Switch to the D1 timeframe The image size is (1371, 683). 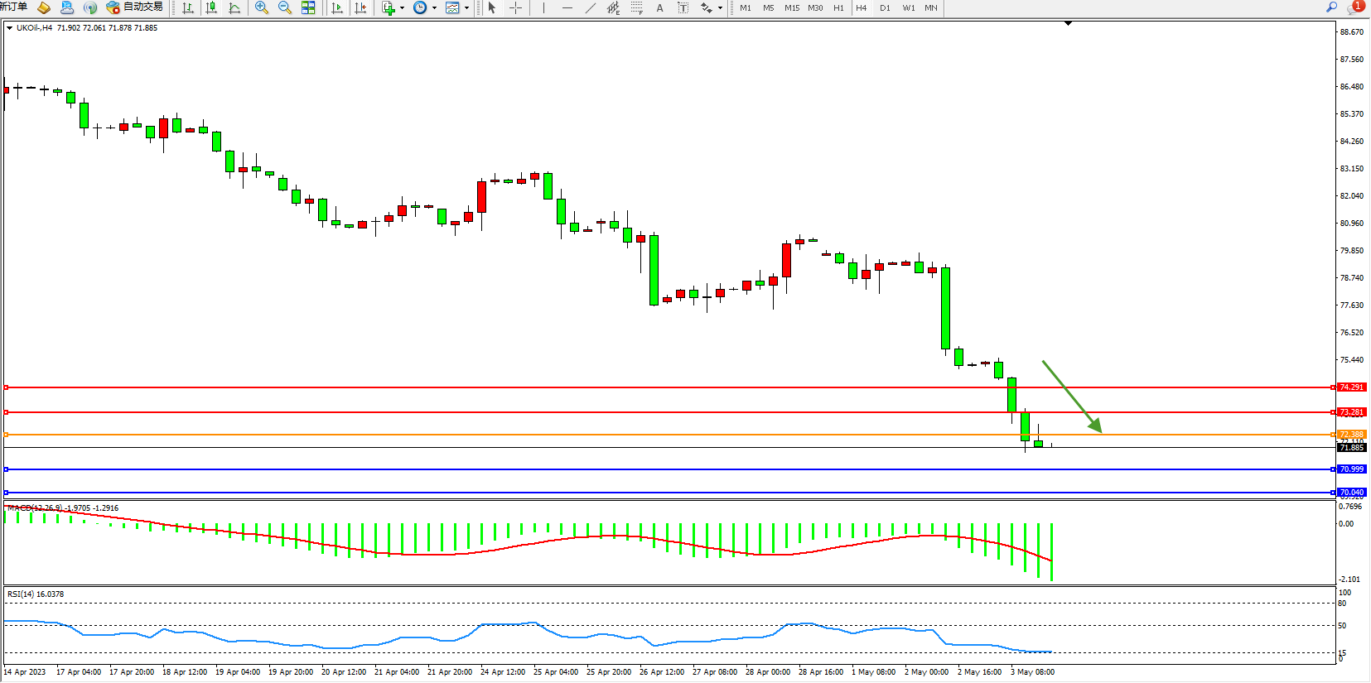[885, 7]
